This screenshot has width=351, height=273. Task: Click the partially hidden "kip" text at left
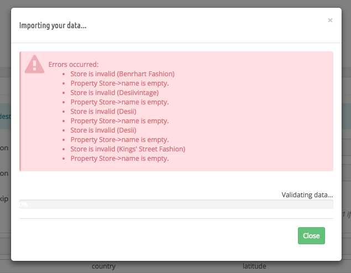point(4,199)
